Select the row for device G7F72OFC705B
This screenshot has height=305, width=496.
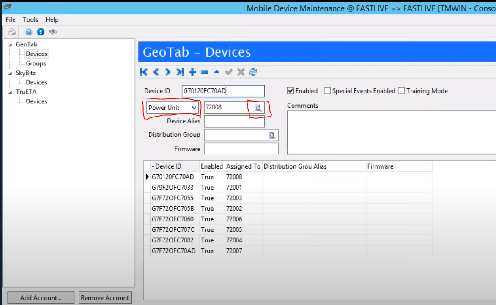[288, 209]
